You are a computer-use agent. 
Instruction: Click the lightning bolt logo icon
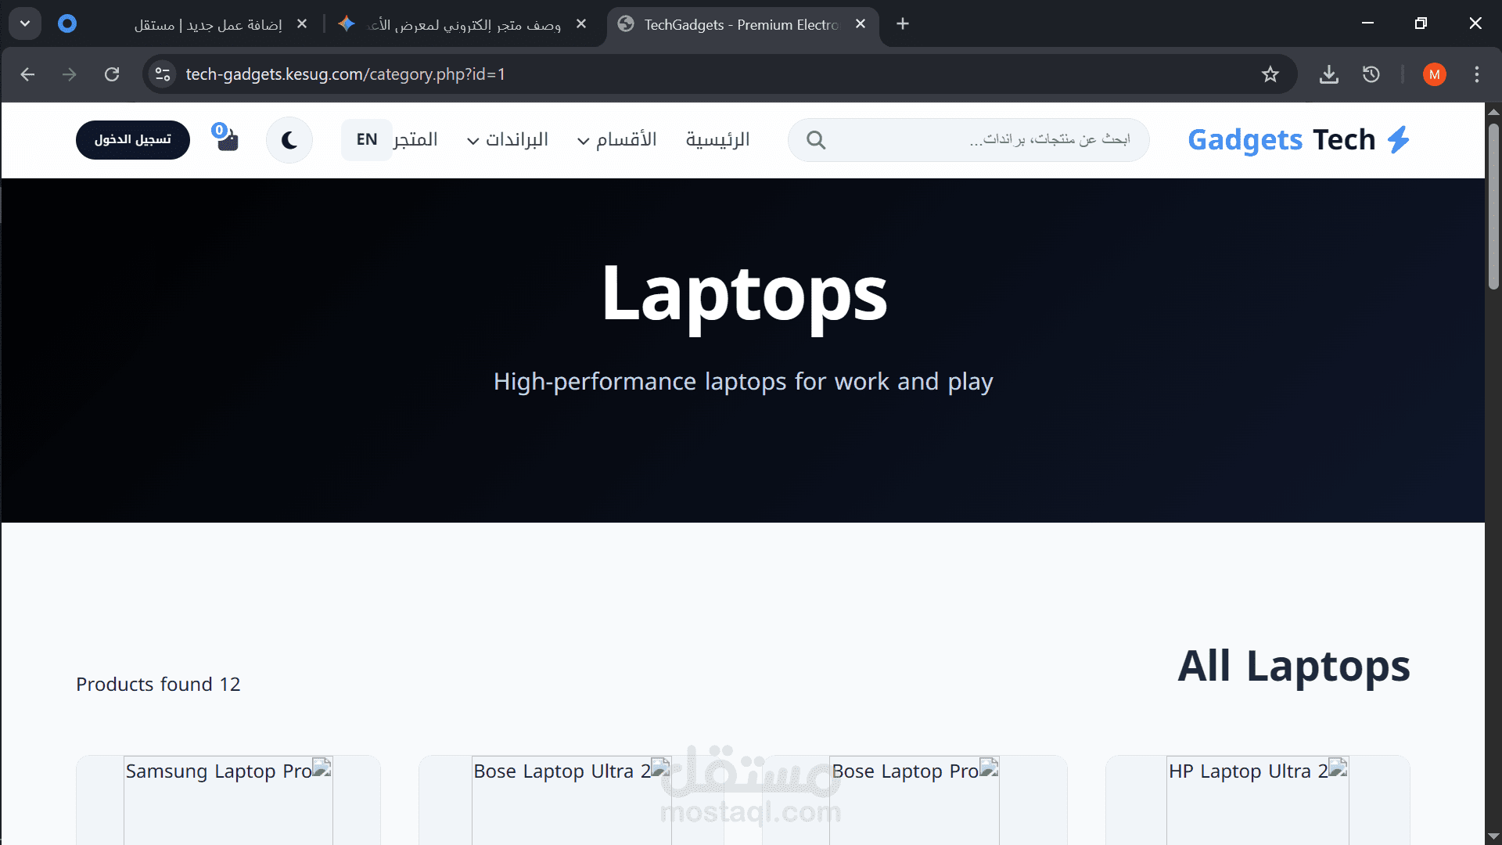1398,140
